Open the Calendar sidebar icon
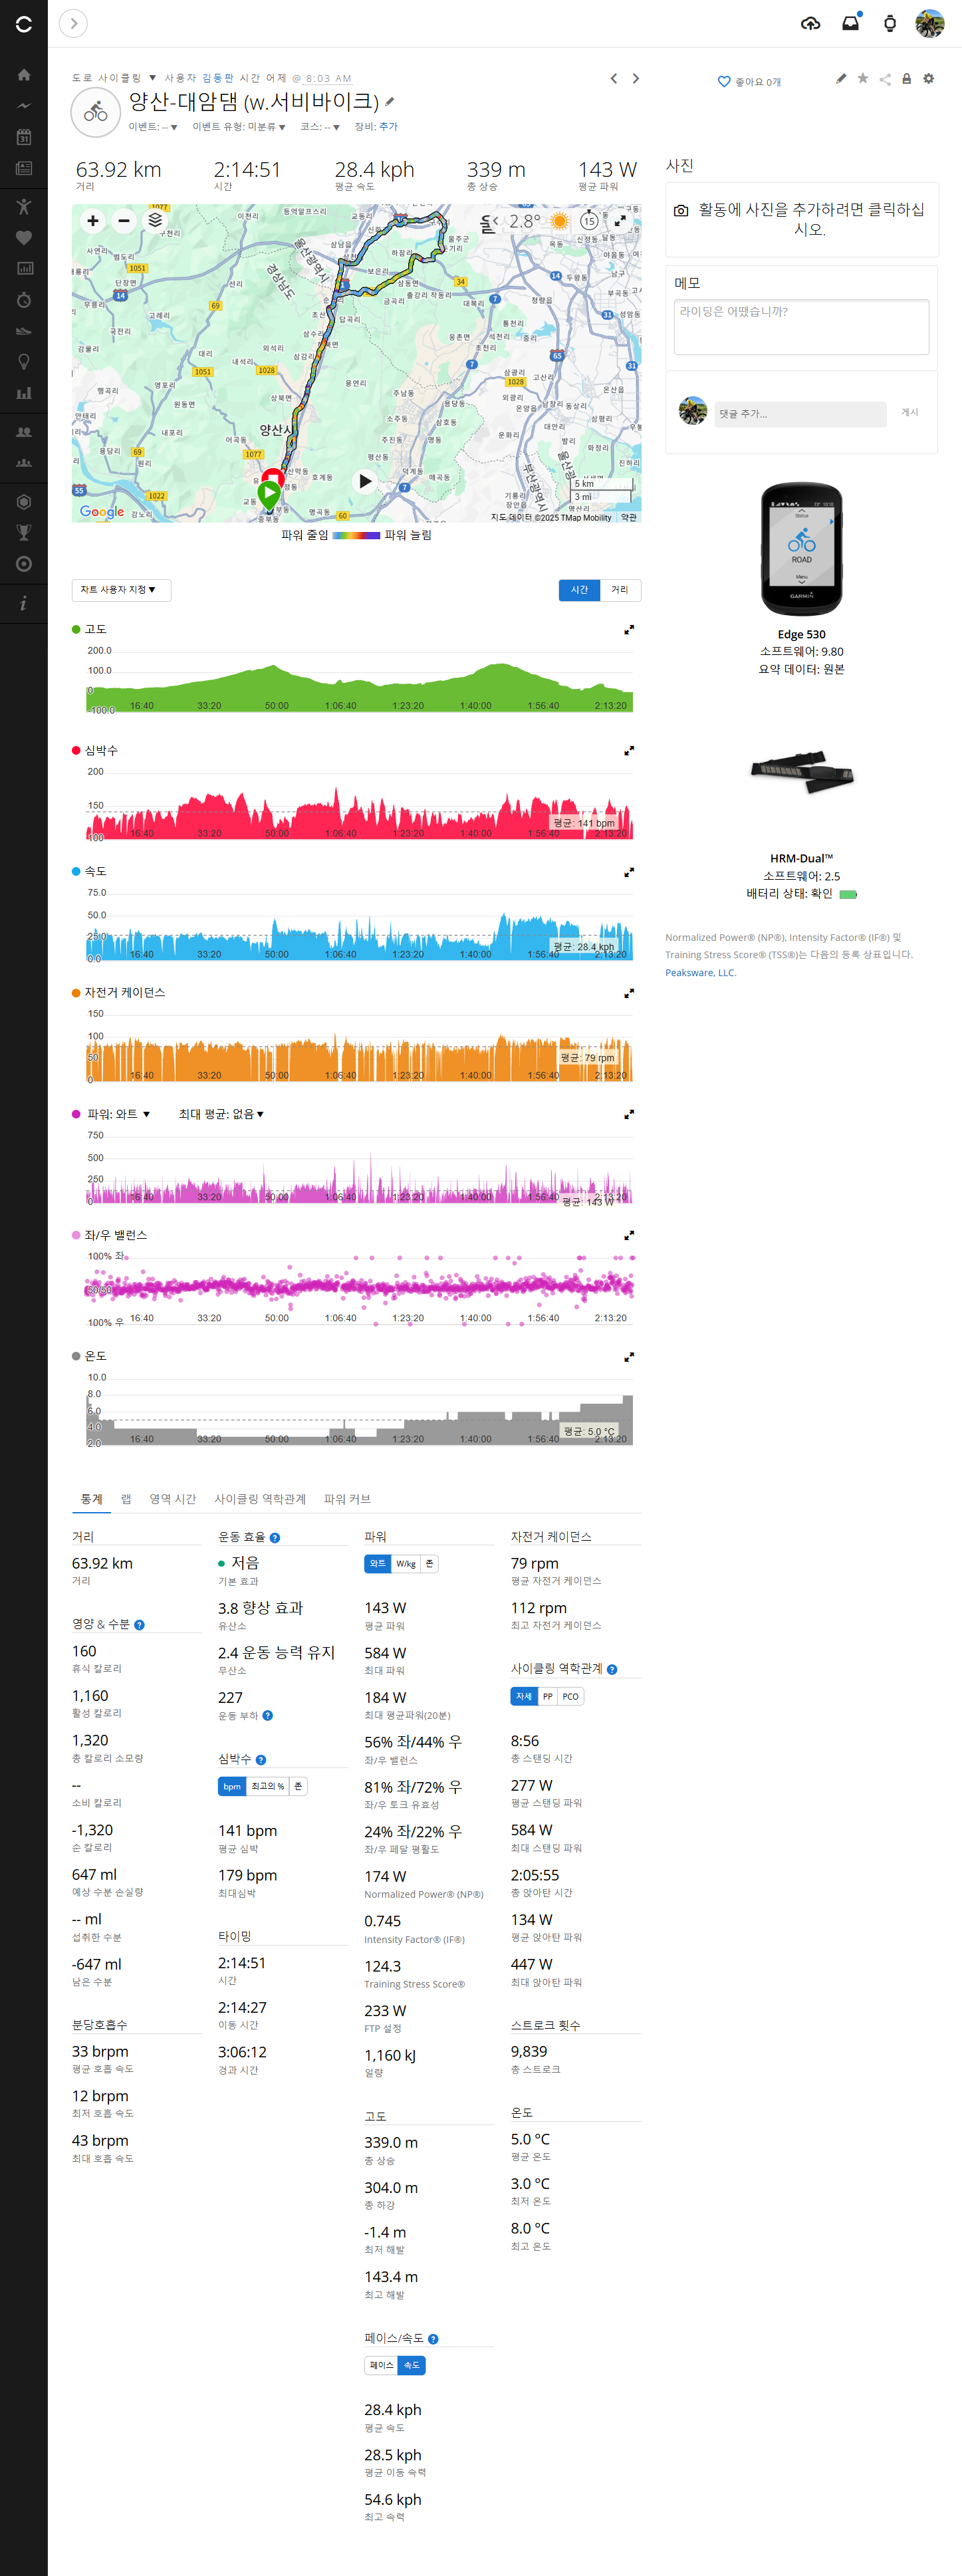Viewport: 962px width, 2576px height. coord(24,137)
